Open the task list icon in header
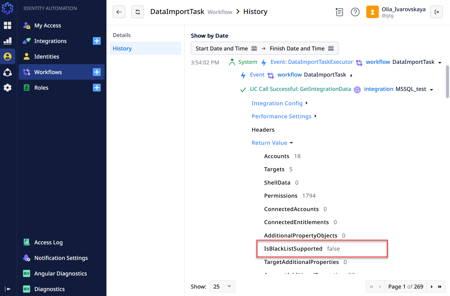This screenshot has height=296, width=450. click(339, 12)
